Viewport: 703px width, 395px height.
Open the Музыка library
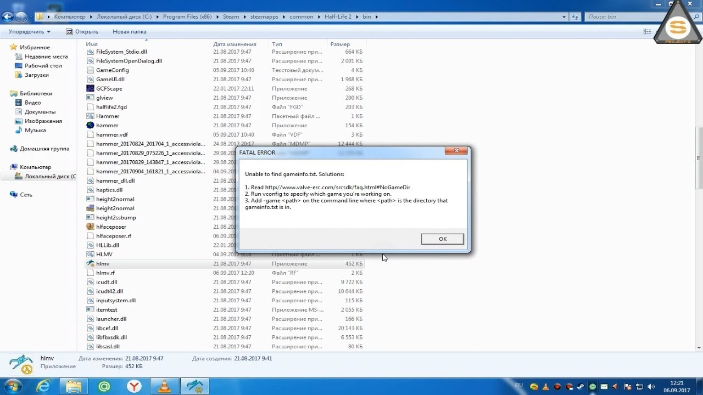(x=35, y=131)
